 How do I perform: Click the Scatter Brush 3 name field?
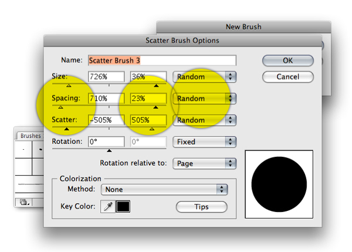[x=161, y=60]
